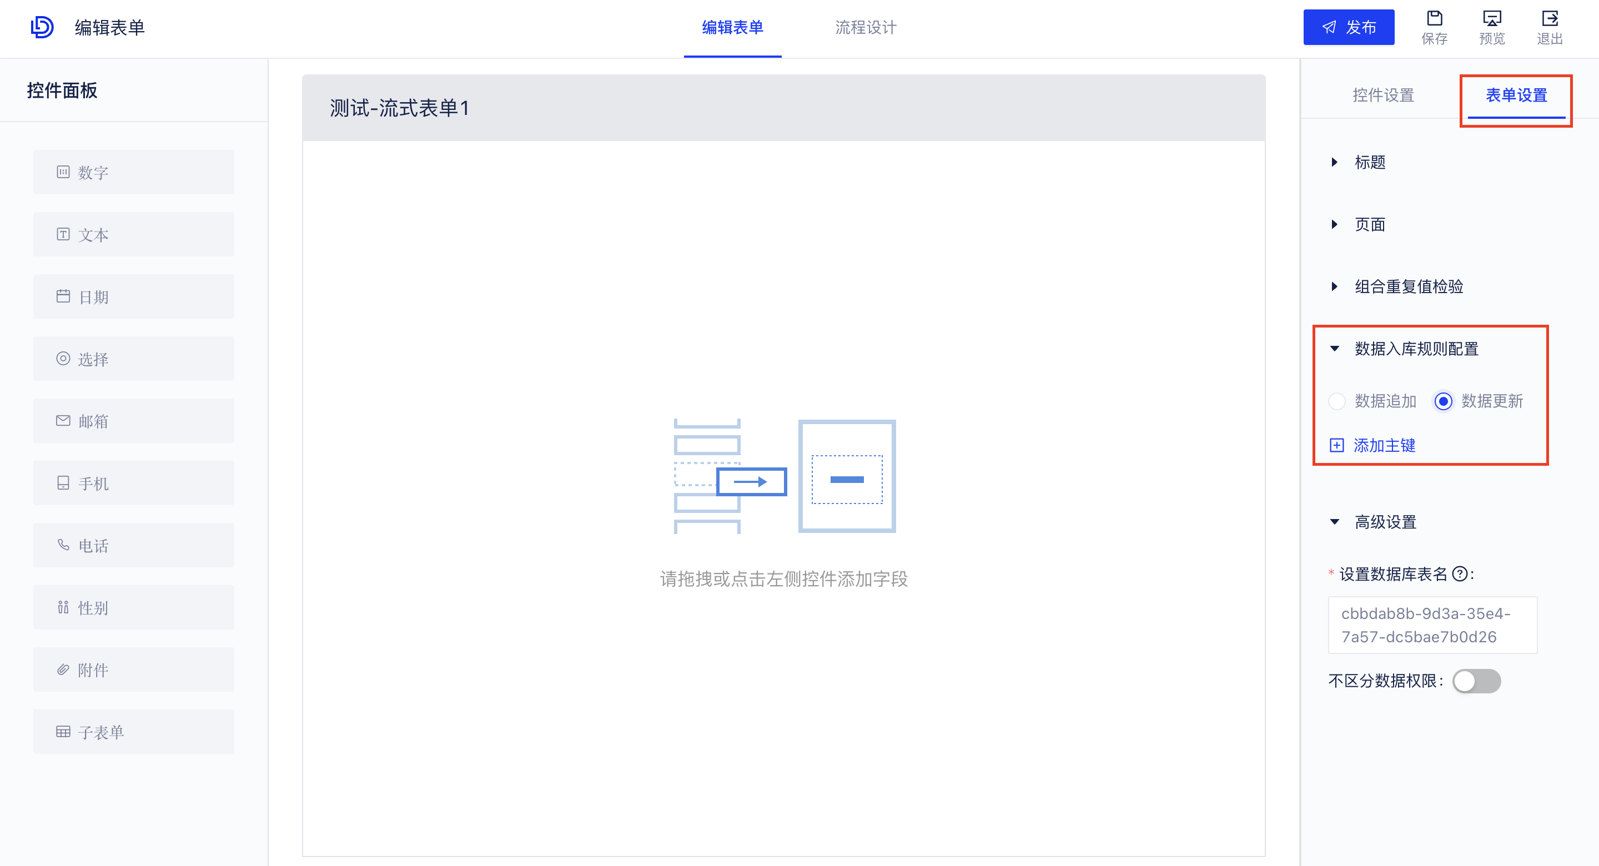Select the 数据更新 radio option
Viewport: 1599px width, 866px height.
pyautogui.click(x=1443, y=402)
